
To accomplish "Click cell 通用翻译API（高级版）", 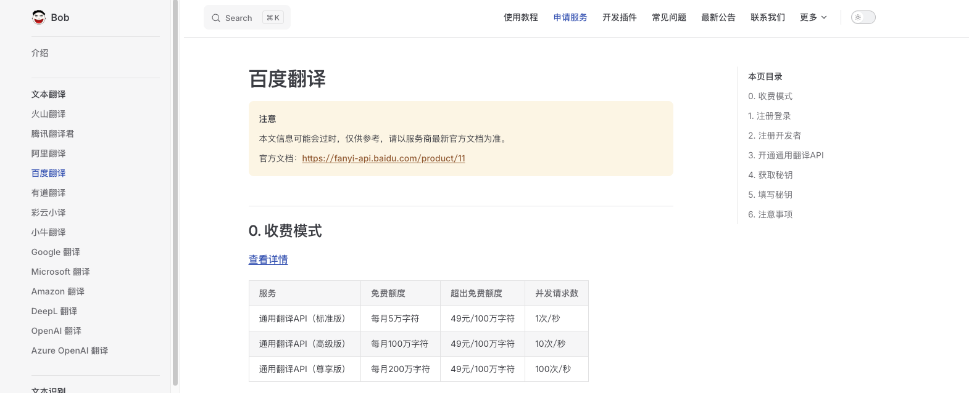I will coord(305,344).
